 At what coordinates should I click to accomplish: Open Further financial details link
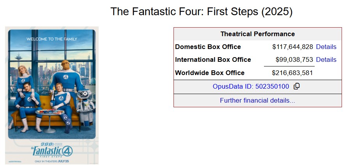pyautogui.click(x=257, y=100)
